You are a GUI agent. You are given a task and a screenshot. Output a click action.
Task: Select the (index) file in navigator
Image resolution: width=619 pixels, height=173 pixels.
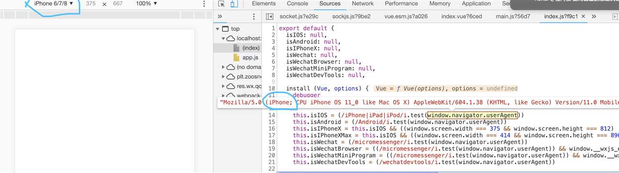(251, 48)
